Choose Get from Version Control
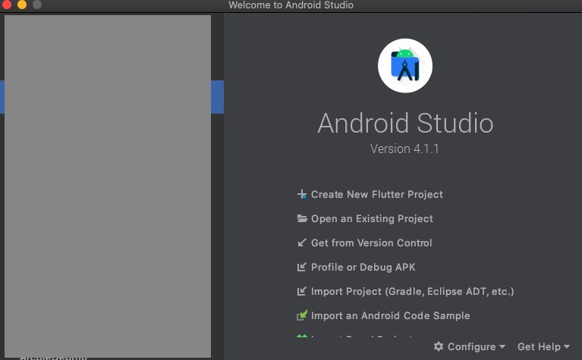 point(372,243)
